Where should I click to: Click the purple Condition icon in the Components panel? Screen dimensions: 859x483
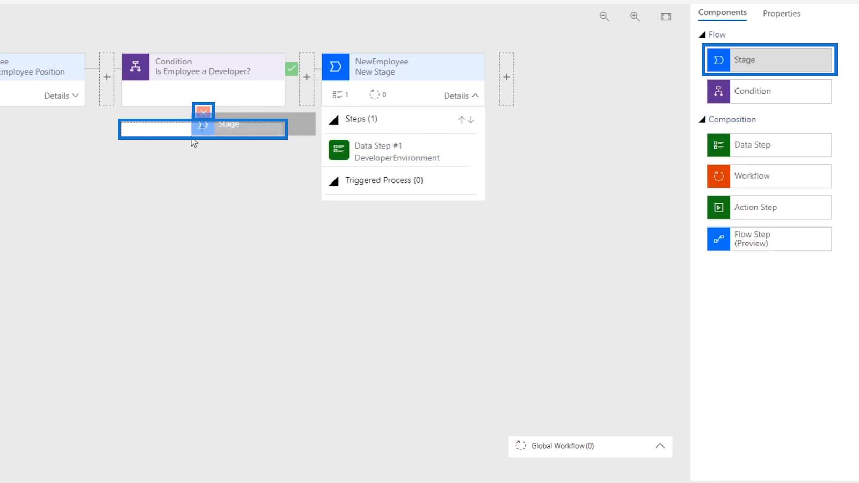click(x=718, y=91)
